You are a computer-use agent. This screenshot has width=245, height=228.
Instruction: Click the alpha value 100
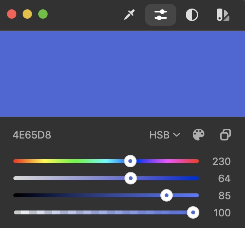coord(222,213)
